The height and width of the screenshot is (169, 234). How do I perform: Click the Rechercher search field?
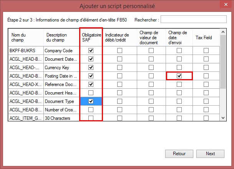pyautogui.click(x=194, y=19)
